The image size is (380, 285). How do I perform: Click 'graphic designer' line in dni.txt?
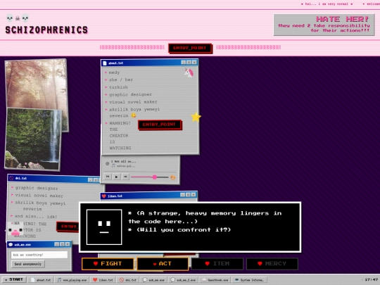(37, 188)
